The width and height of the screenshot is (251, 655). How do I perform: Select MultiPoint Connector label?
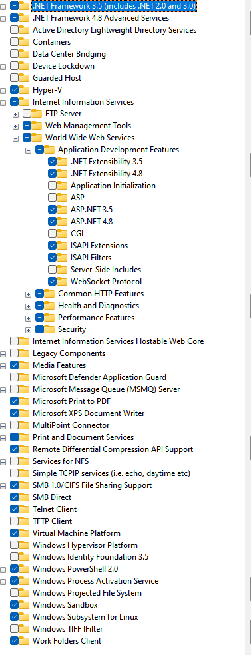pyautogui.click(x=71, y=425)
